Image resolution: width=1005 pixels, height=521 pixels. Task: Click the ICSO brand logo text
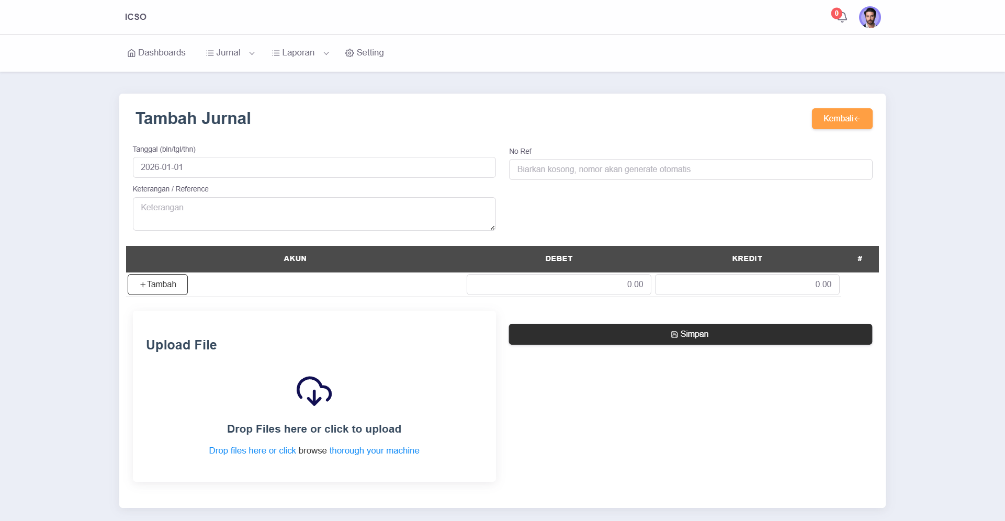(135, 17)
